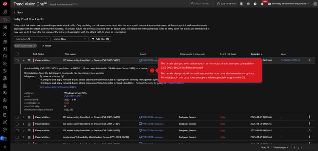Check the CVE-2023-36036 row checkbox

17,117
